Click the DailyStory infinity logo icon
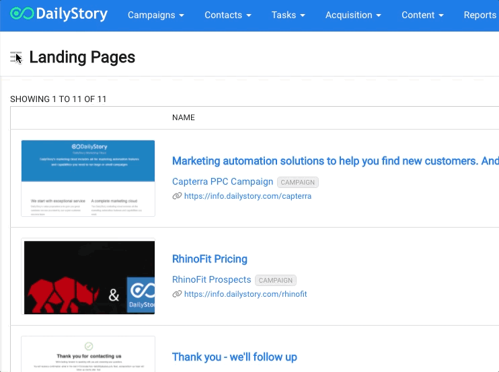Viewport: 499px width, 372px height. click(x=22, y=13)
